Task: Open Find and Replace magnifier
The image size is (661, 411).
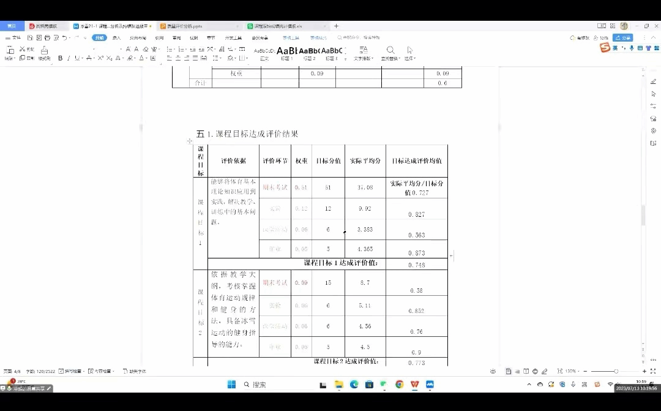Action: click(390, 50)
